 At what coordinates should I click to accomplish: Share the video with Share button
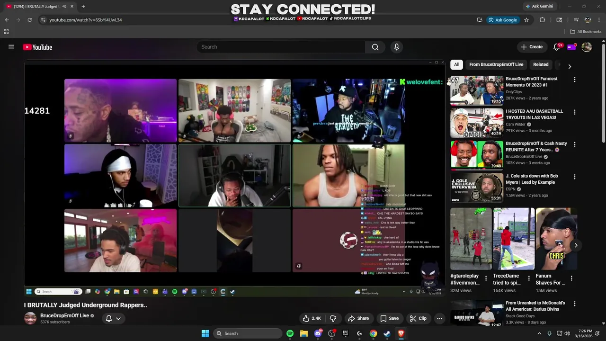click(358, 318)
